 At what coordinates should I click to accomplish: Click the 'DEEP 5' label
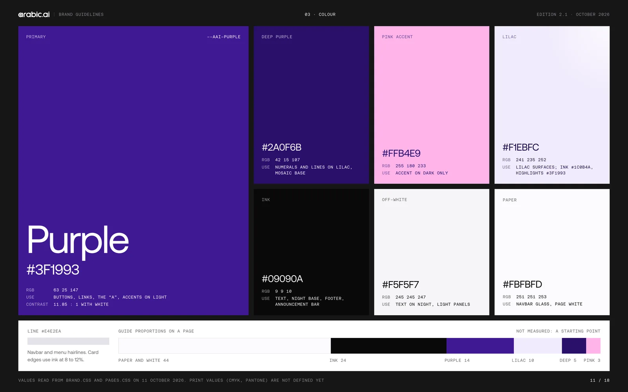pyautogui.click(x=568, y=361)
